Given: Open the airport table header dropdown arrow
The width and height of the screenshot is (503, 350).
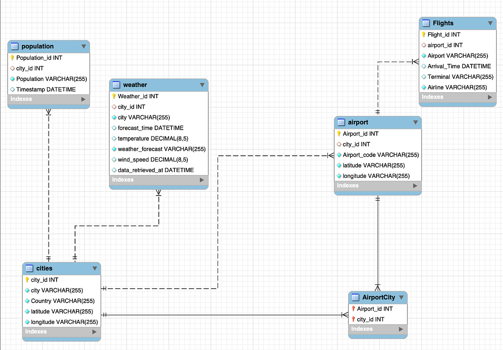Looking at the screenshot, I should pos(416,122).
